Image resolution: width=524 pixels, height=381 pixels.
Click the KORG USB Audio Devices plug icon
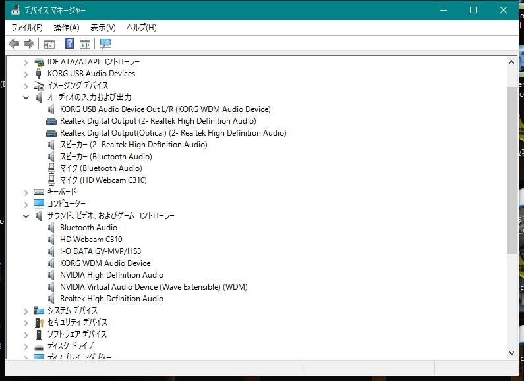(x=39, y=74)
